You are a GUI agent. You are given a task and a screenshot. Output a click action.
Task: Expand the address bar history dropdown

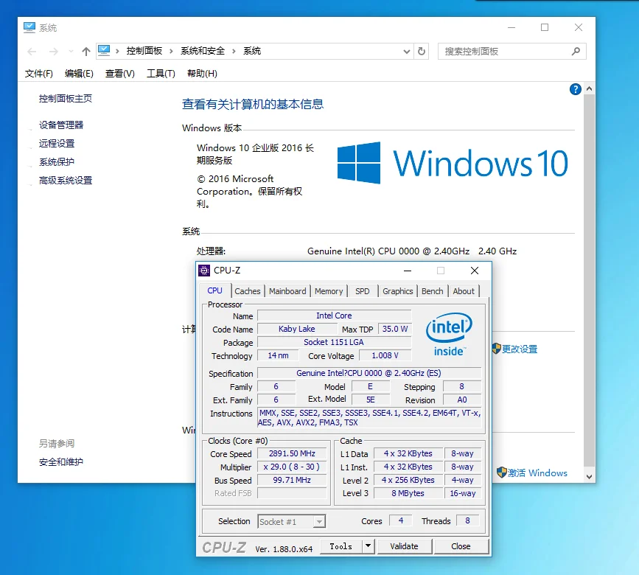pos(406,52)
